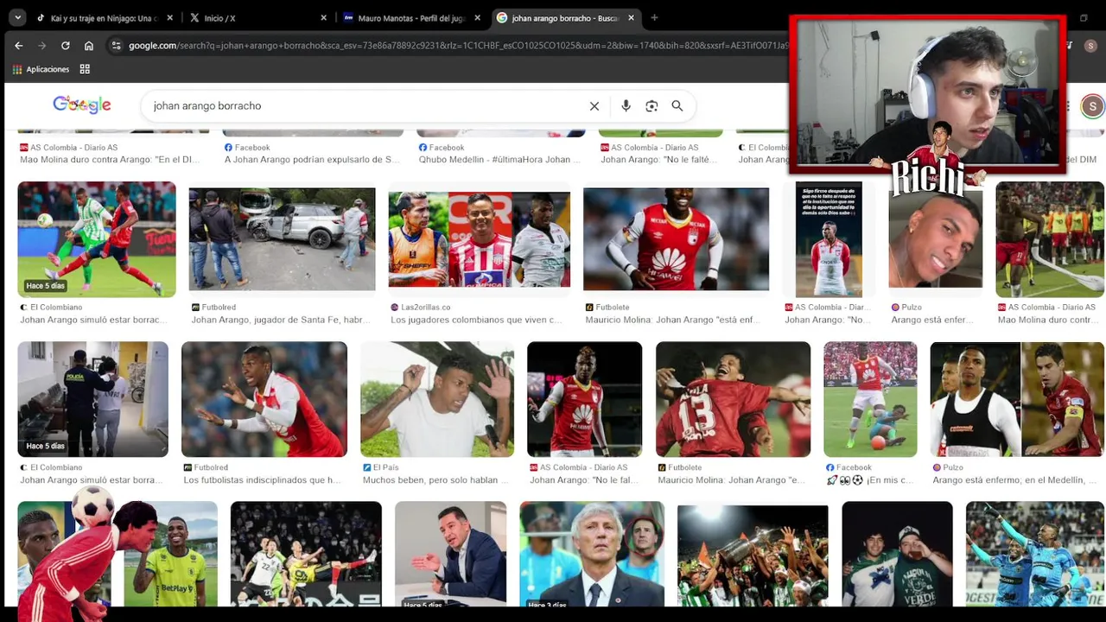The image size is (1106, 622).
Task: Open the police officer thumbnail
Action: click(x=93, y=399)
